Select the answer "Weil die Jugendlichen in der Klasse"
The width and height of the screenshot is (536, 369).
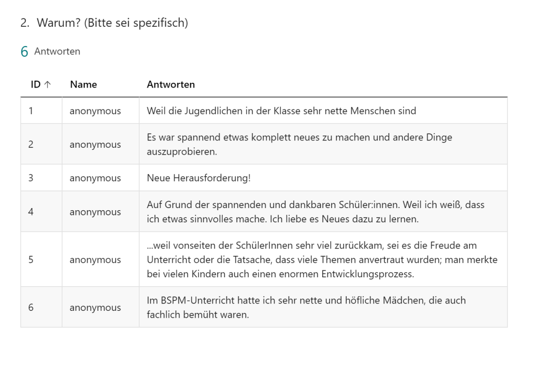tap(281, 111)
